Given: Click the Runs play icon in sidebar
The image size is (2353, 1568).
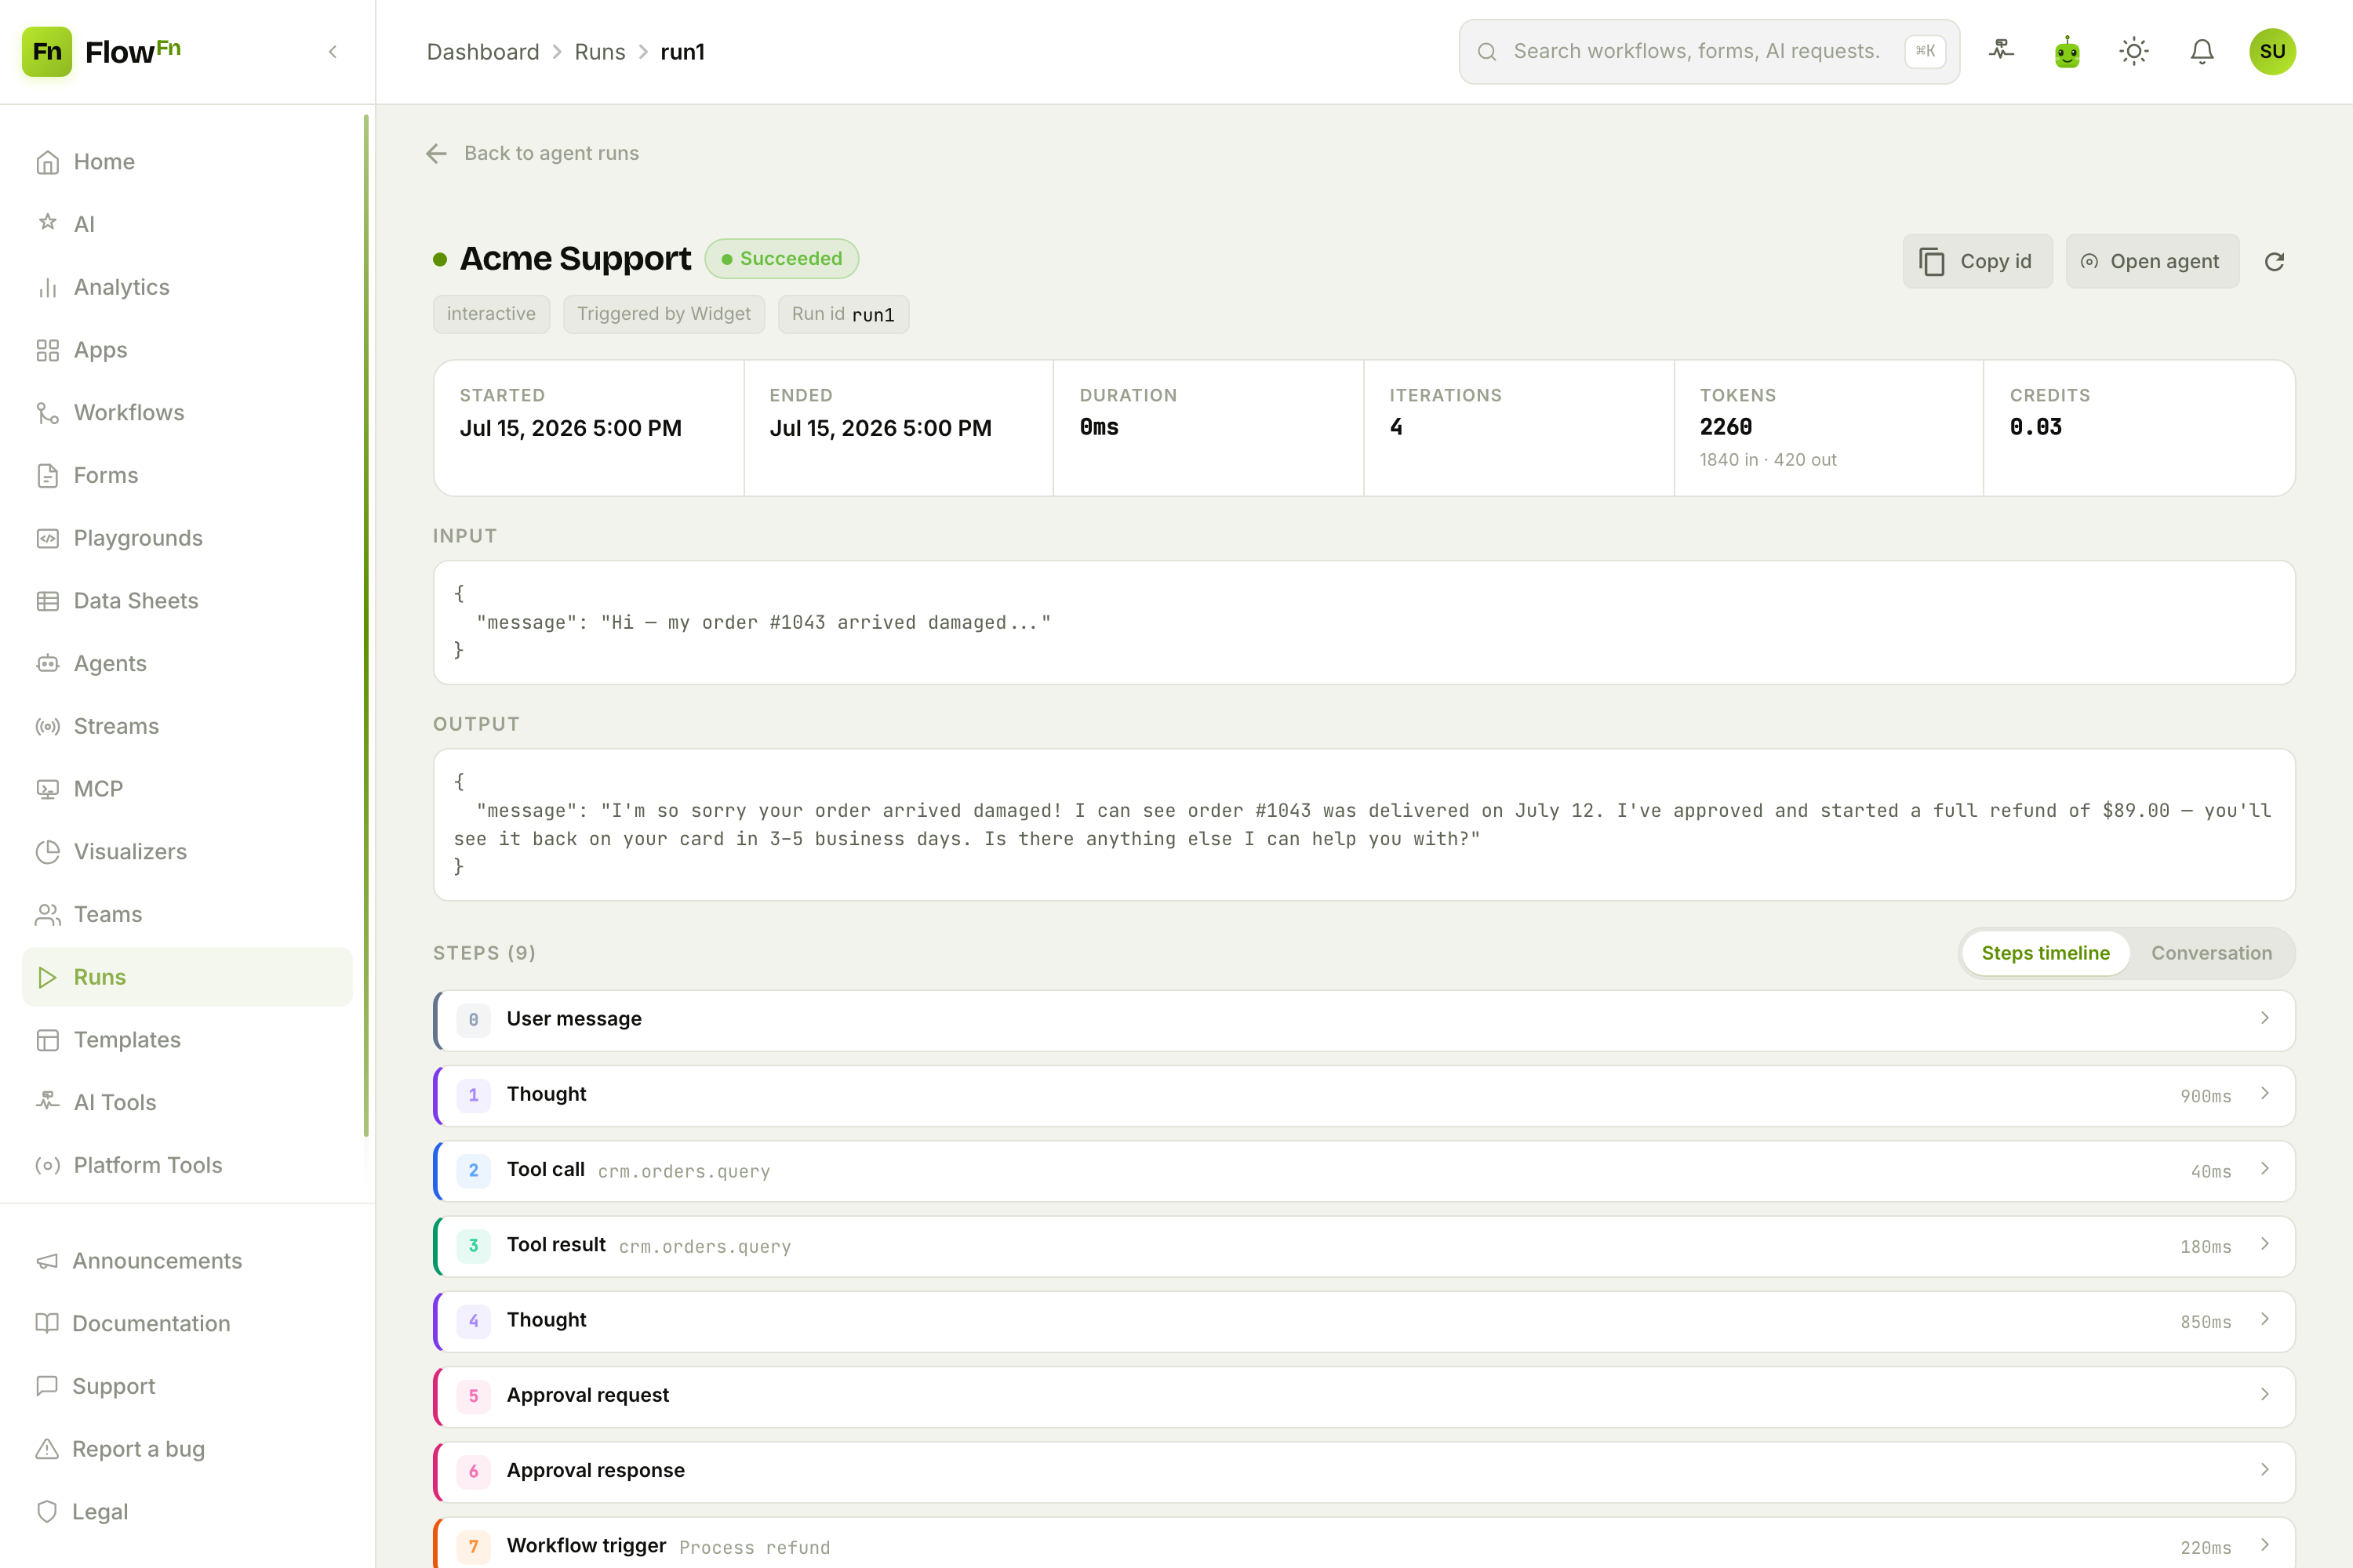Looking at the screenshot, I should click(x=47, y=977).
